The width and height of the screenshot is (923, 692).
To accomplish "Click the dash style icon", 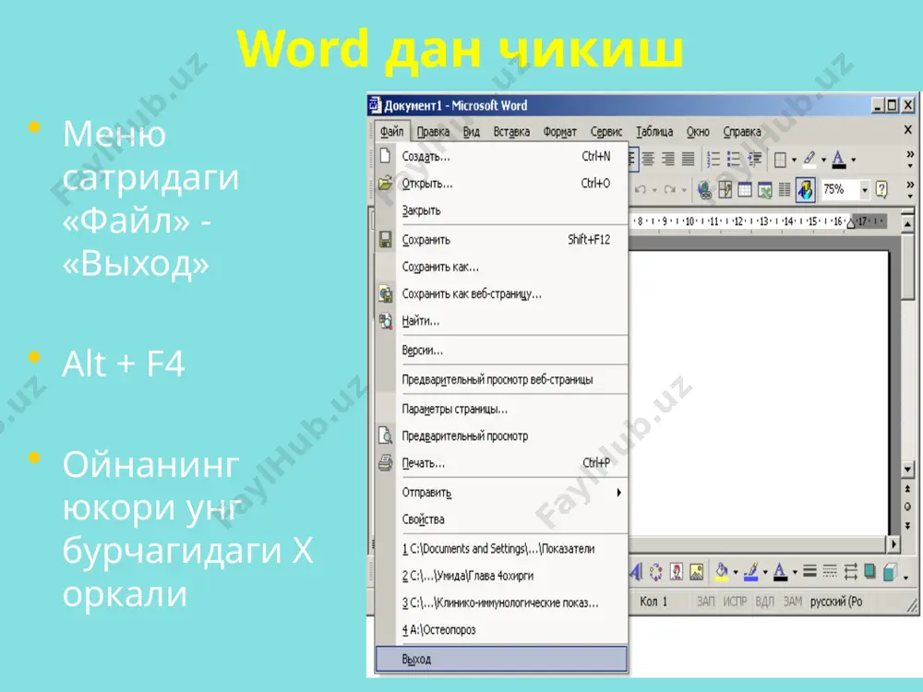I will (830, 571).
